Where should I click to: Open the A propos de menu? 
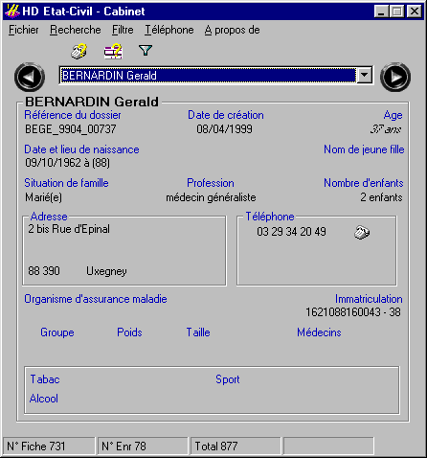(x=232, y=30)
